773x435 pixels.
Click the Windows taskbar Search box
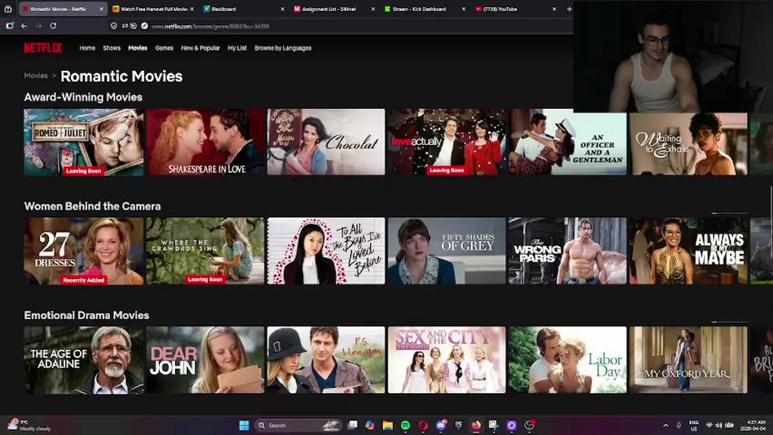pos(298,425)
